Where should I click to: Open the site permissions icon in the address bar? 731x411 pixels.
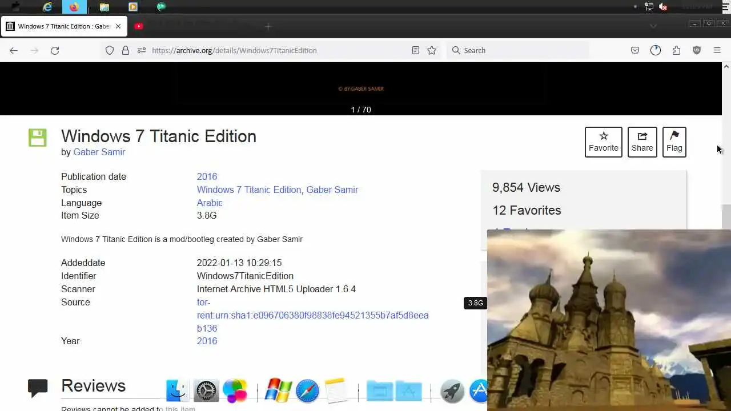142,50
